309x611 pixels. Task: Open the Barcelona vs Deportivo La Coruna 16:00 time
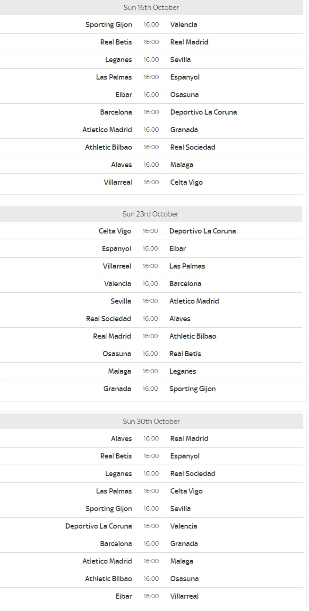click(x=151, y=112)
